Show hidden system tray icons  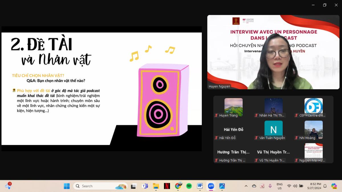pyautogui.click(x=246, y=186)
